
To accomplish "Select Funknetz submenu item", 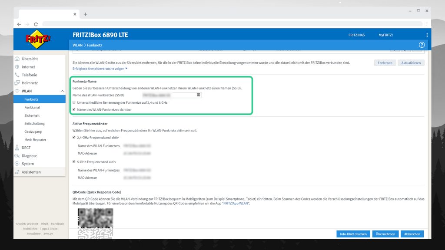I will click(x=40, y=99).
